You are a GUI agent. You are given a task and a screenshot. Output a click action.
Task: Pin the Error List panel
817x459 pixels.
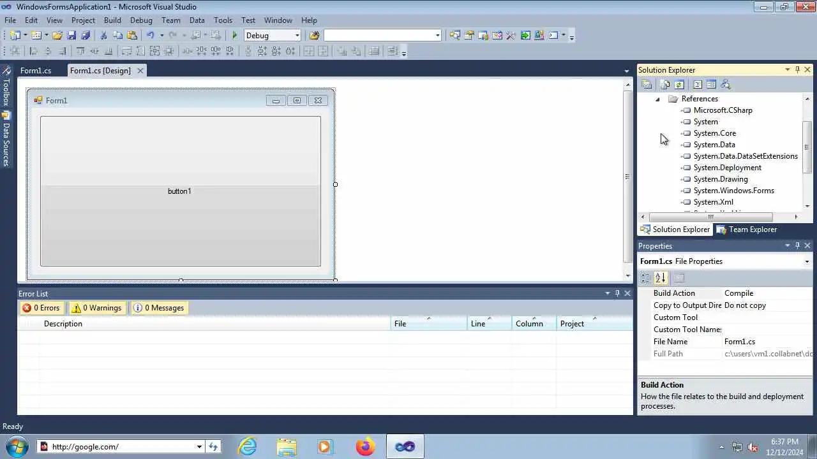[617, 293]
